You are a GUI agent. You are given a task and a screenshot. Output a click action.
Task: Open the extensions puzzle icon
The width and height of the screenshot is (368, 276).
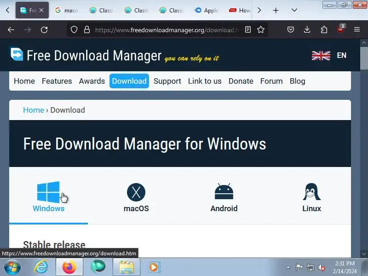pyautogui.click(x=324, y=29)
